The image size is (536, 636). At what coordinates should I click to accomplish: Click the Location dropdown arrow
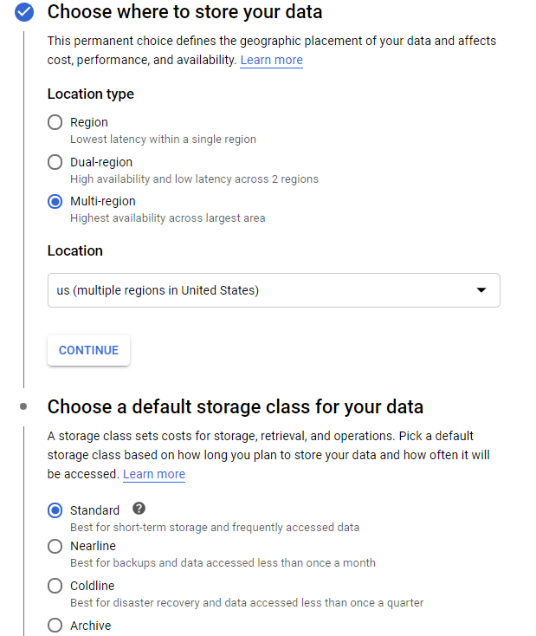coord(481,290)
